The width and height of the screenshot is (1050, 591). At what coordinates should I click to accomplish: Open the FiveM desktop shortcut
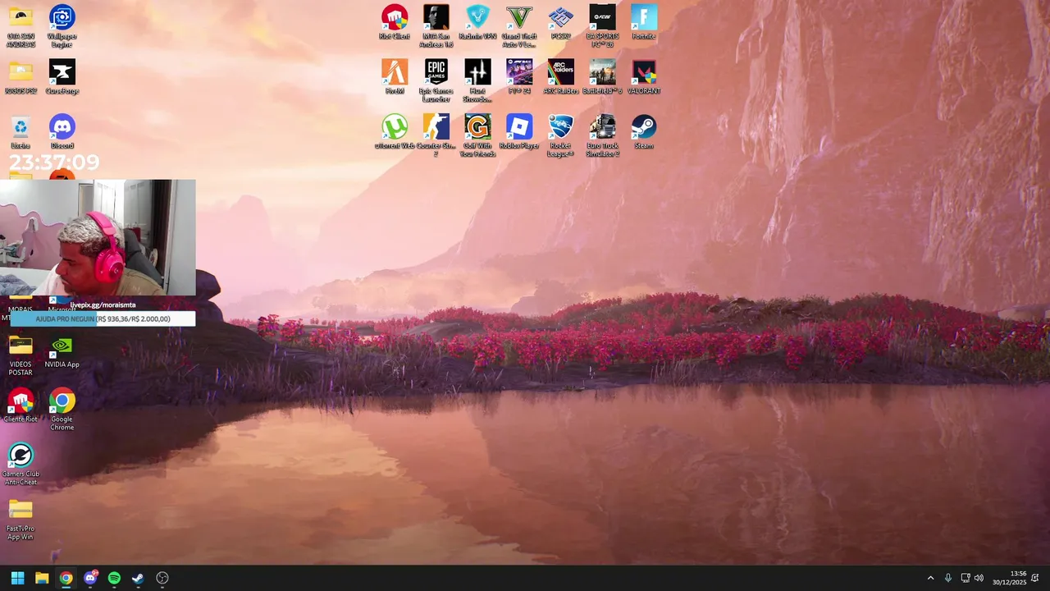pos(395,77)
